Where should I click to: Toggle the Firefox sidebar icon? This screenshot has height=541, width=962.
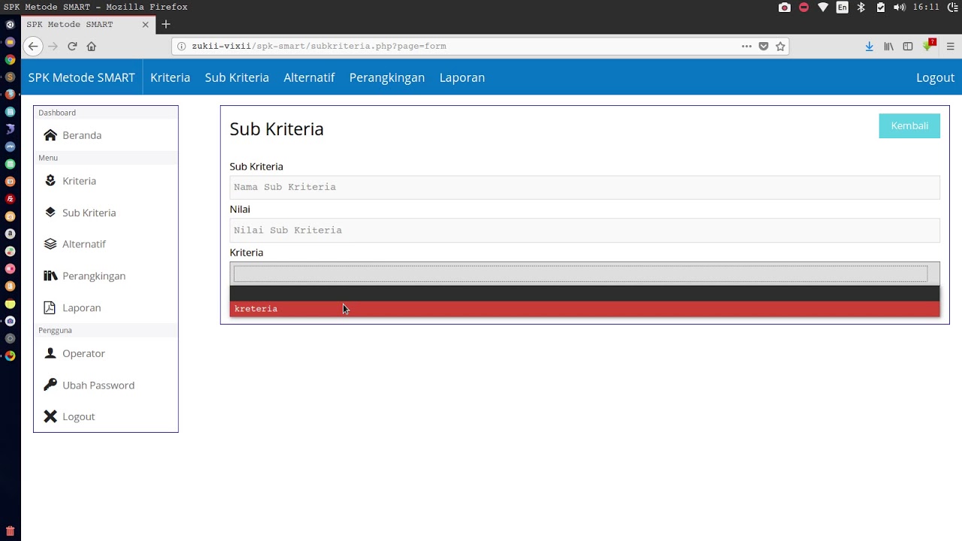tap(908, 46)
